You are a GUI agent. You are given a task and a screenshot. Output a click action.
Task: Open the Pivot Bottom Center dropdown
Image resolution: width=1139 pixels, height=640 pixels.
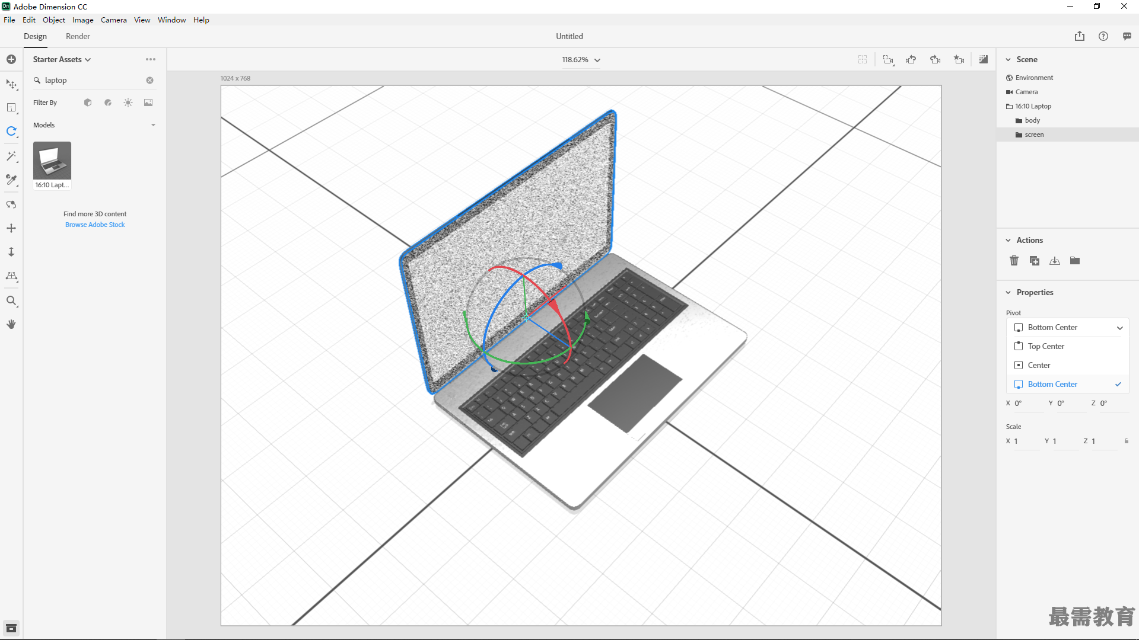tap(1068, 328)
